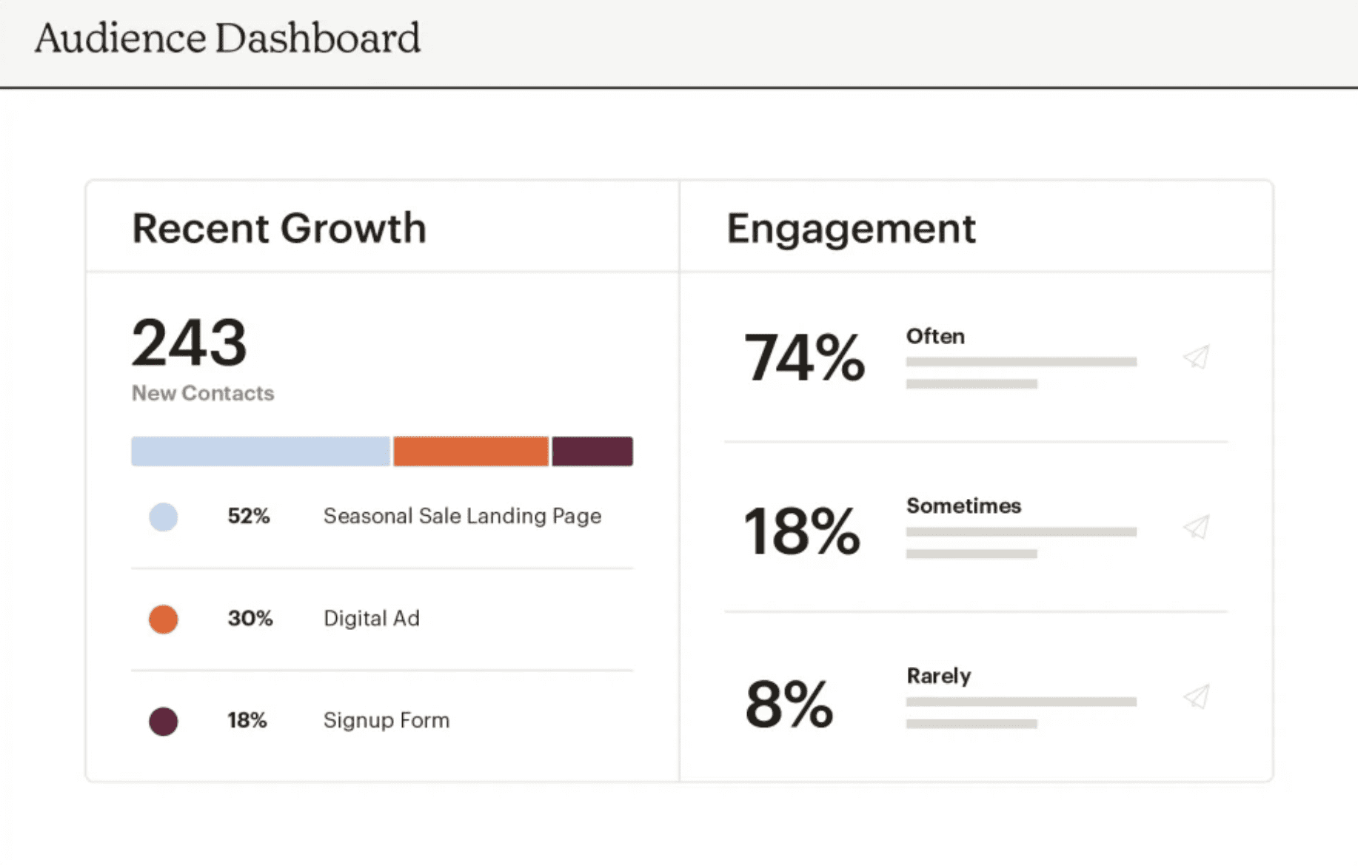The height and width of the screenshot is (866, 1358).
Task: Open the Recent Growth panel header
Action: pyautogui.click(x=279, y=227)
